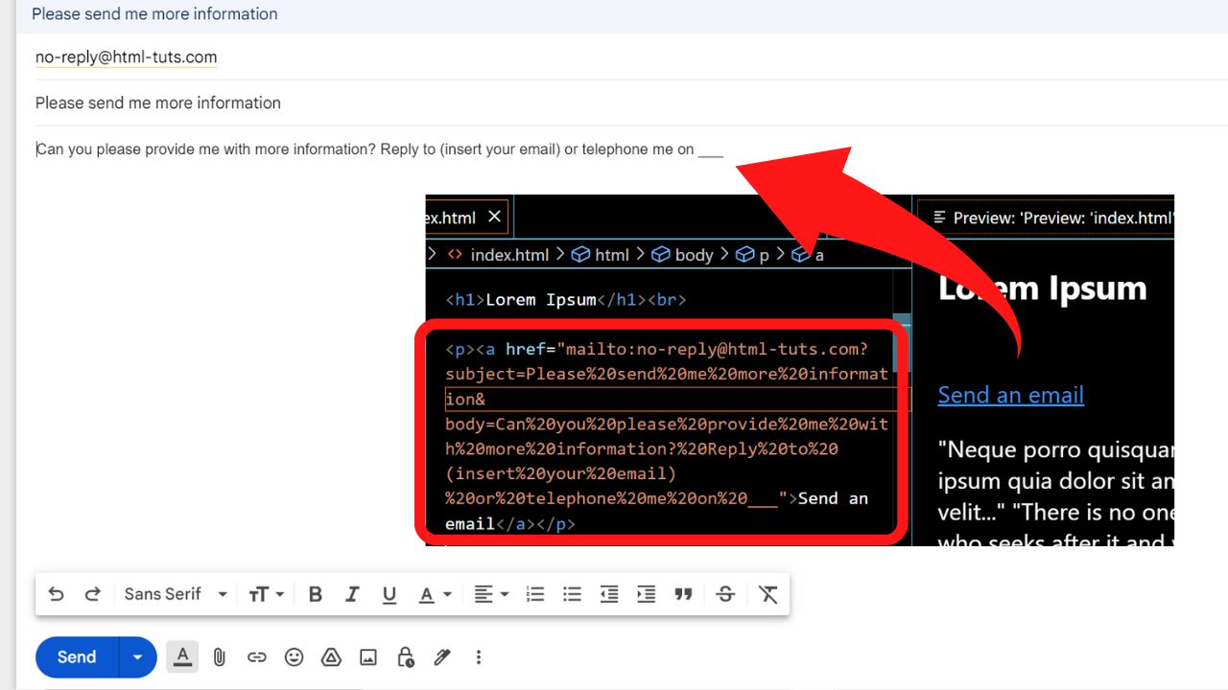Open the text size dropdown
The width and height of the screenshot is (1228, 690).
pyautogui.click(x=266, y=594)
